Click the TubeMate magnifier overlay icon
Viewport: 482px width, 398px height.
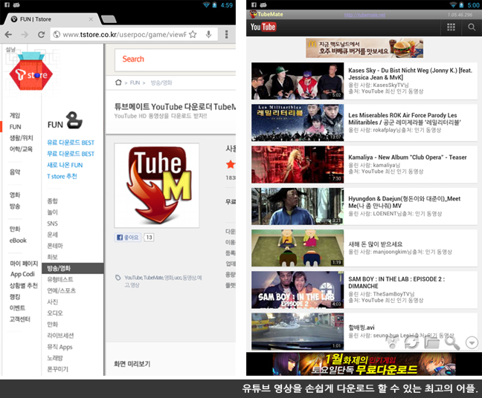452,342
